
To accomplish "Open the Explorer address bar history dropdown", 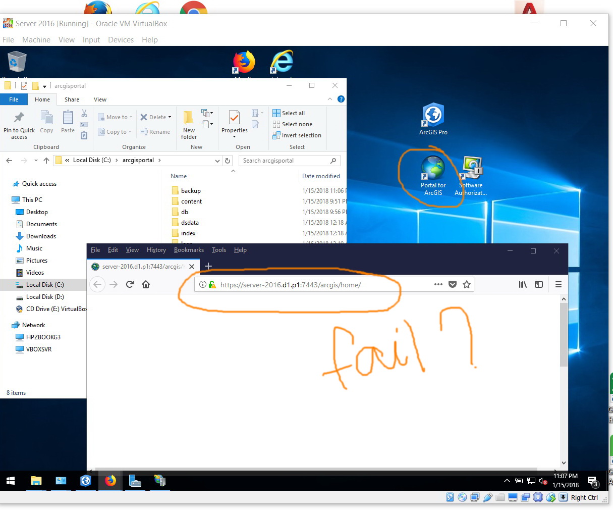I will (217, 161).
